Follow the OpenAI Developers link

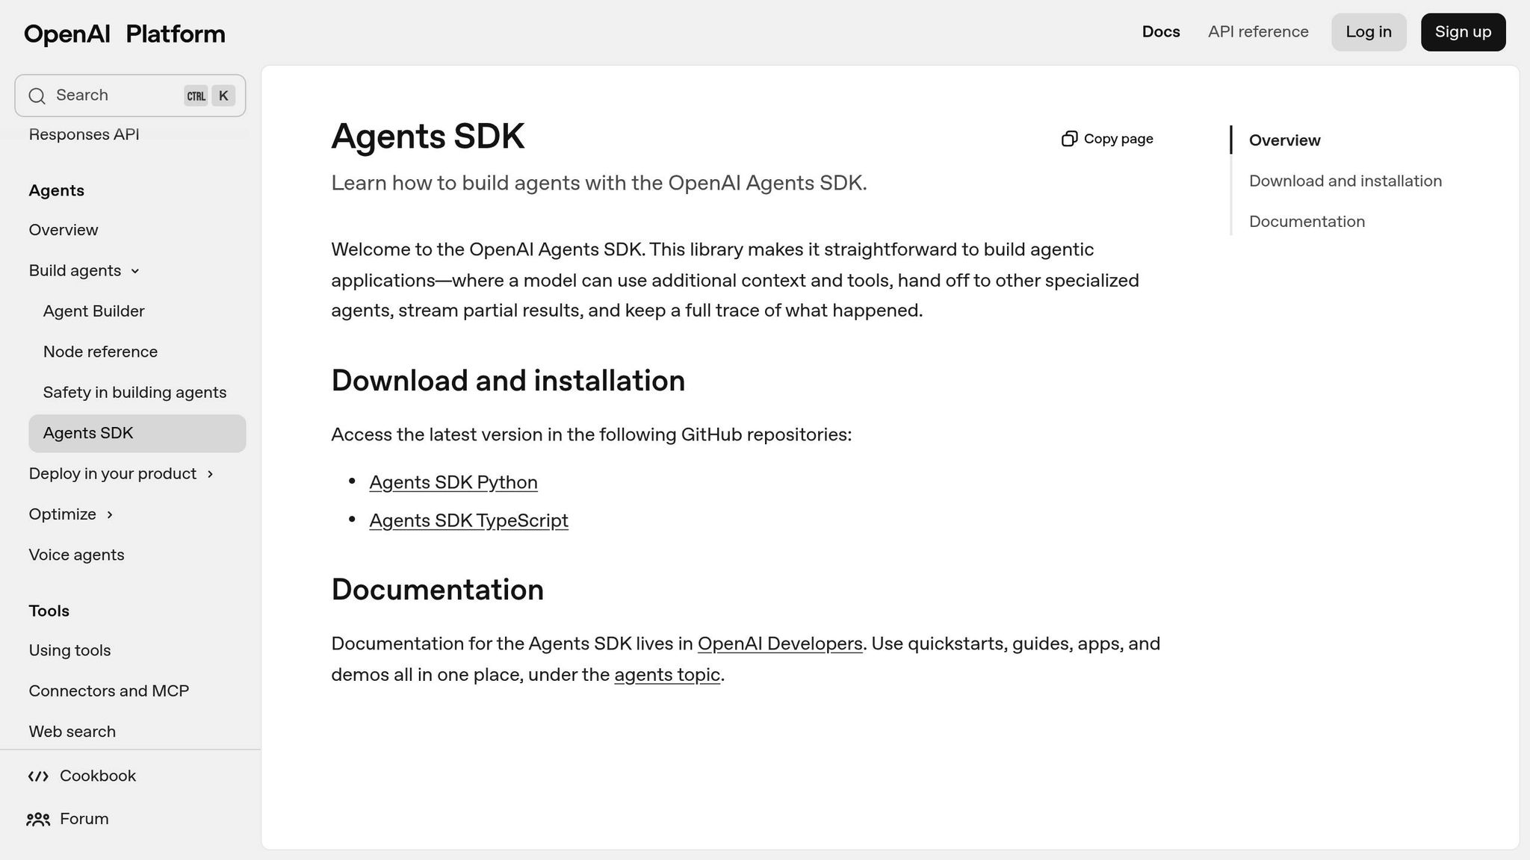(779, 643)
